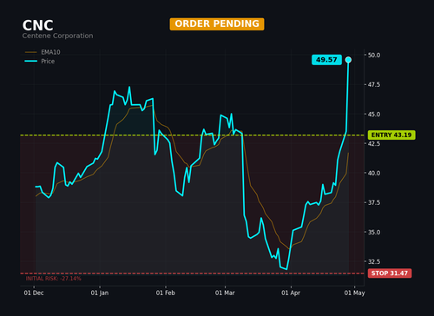Image resolution: width=434 pixels, height=316 pixels.
Task: Click the 01 Dec x-axis label
Action: [x=34, y=293]
